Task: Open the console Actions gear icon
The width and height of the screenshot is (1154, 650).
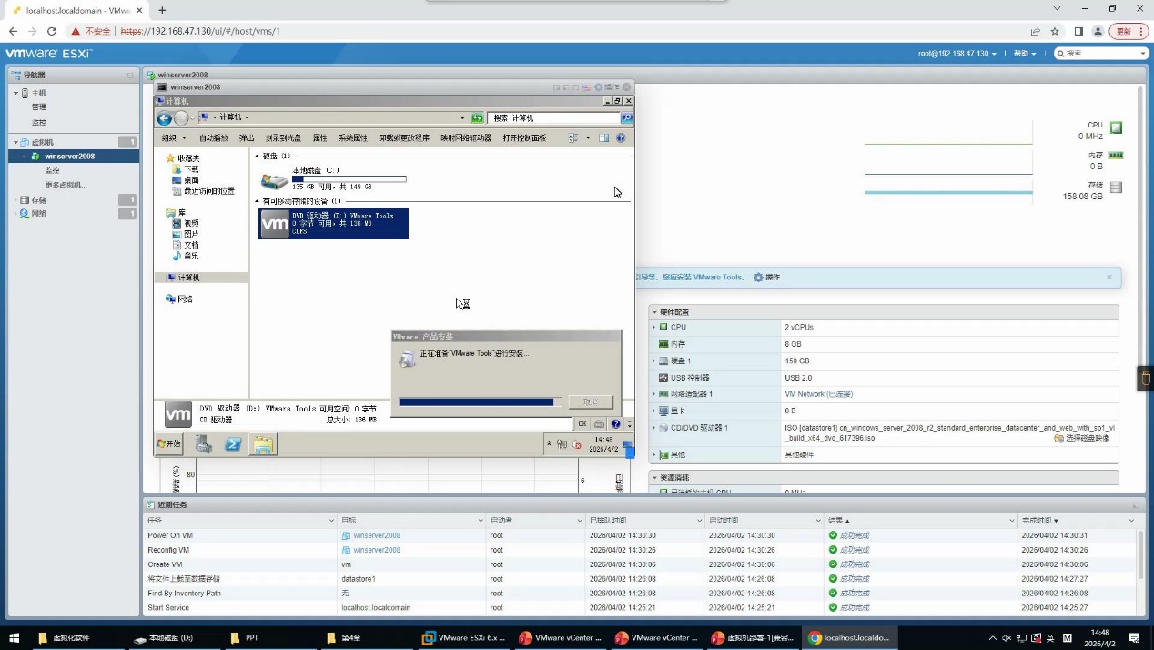Action: pos(599,87)
